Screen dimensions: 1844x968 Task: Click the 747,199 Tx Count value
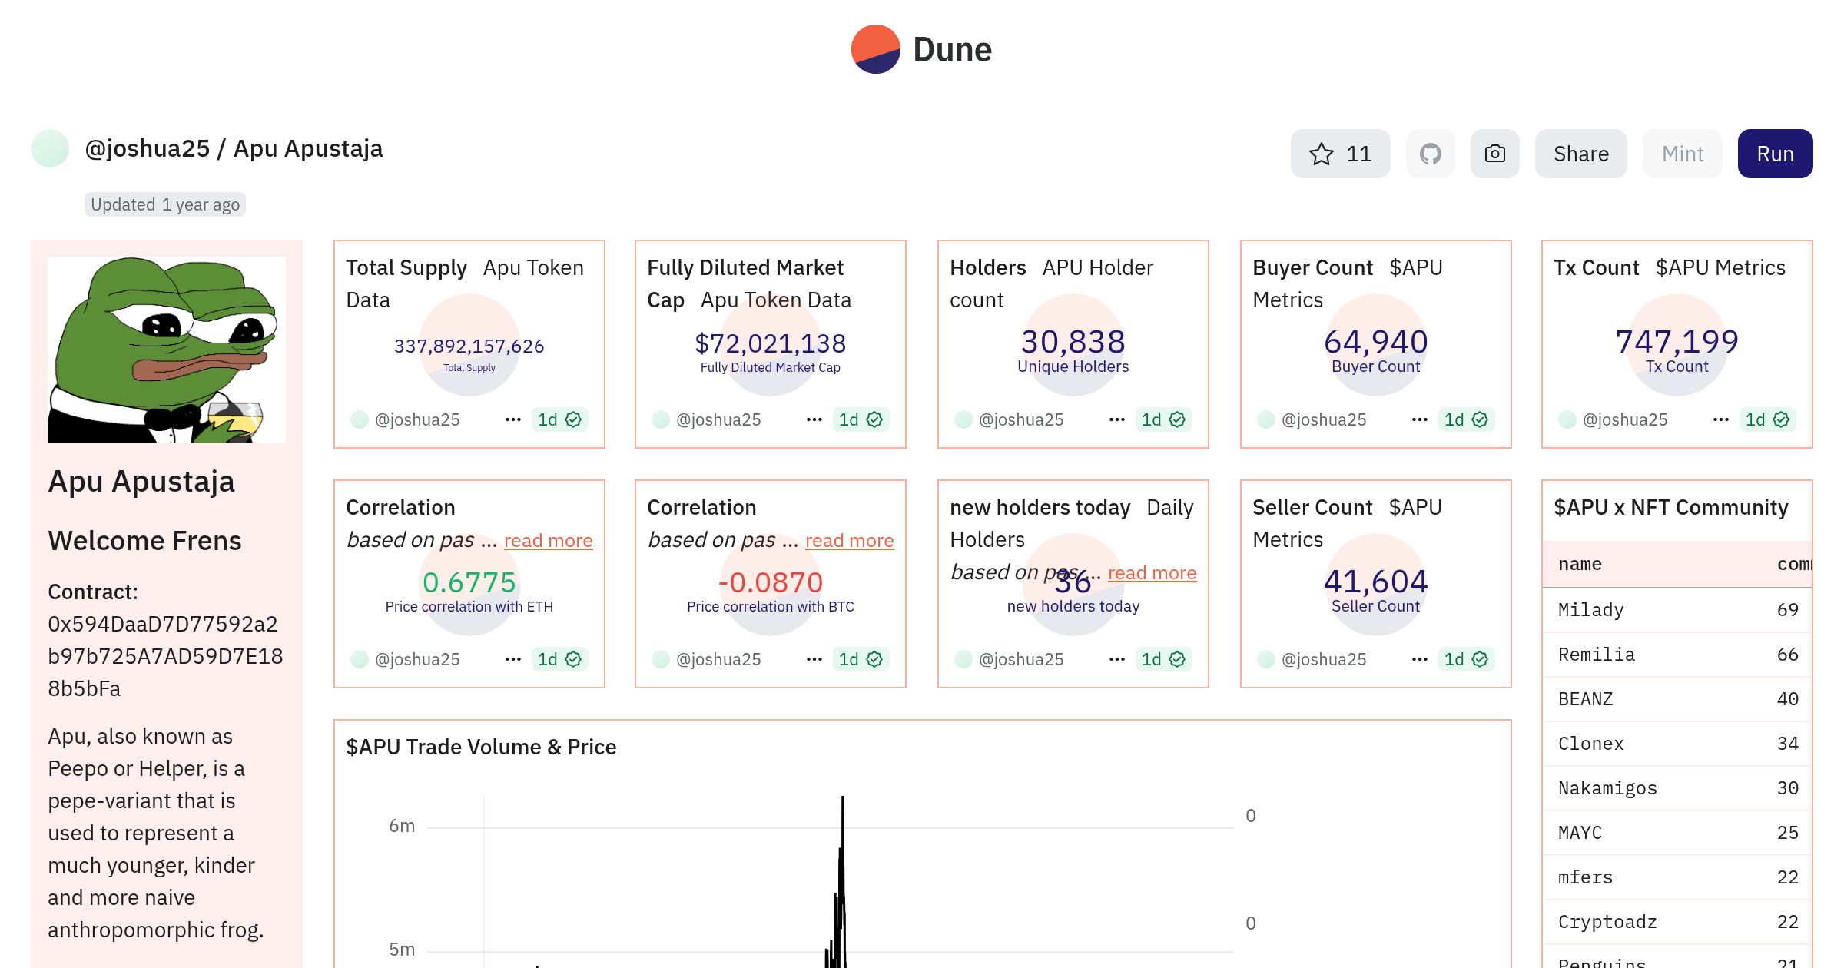point(1677,341)
